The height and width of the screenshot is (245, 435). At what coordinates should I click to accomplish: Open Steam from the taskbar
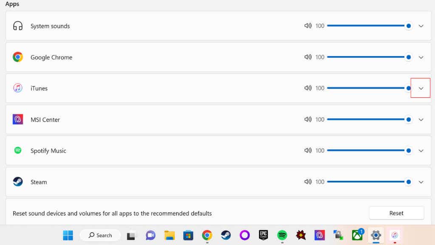tap(226, 235)
